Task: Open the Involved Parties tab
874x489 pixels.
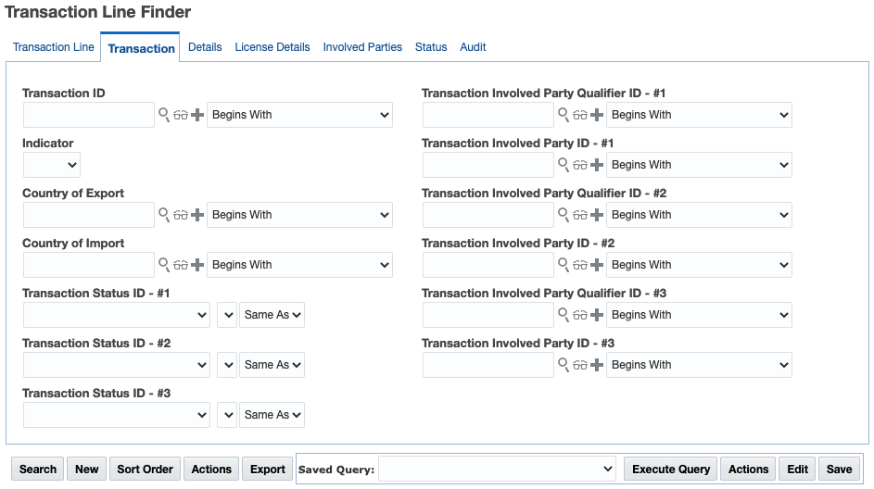Action: coord(362,47)
